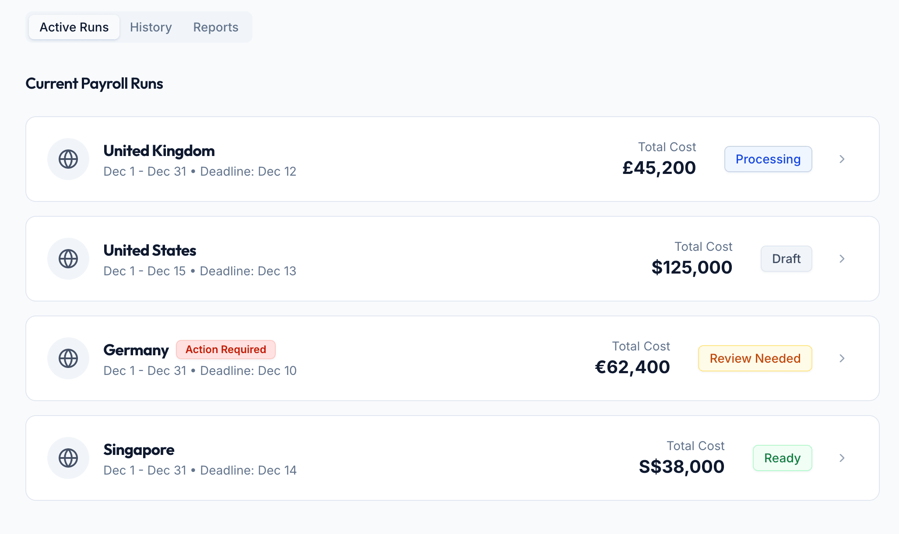This screenshot has height=534, width=899.
Task: Click the Germany globe icon
Action: (68, 358)
